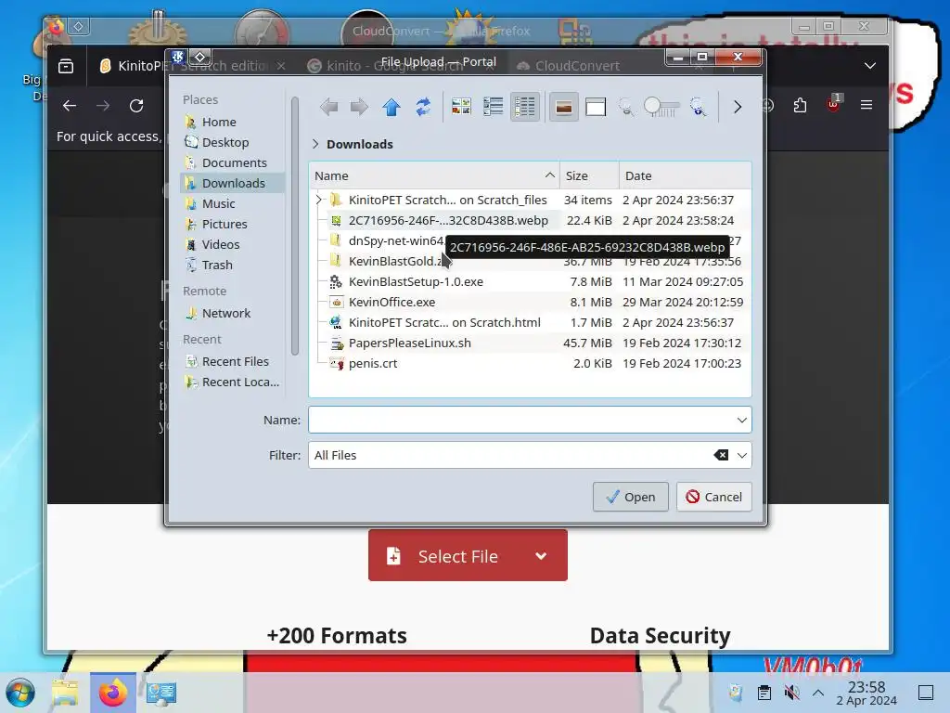The width and height of the screenshot is (950, 713).
Task: Click Firefox back navigation arrow
Action: pos(70,106)
